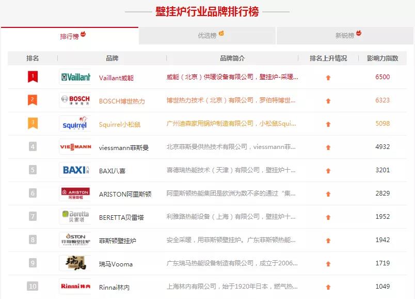
Task: Click the yellow rank 3 ribbon badge
Action: click(x=33, y=123)
